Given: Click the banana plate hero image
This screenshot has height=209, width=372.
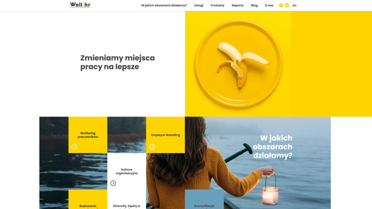Looking at the screenshot, I should tap(238, 64).
